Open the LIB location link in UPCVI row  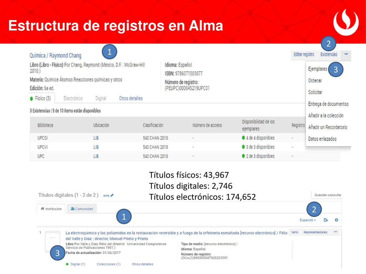click(x=96, y=147)
